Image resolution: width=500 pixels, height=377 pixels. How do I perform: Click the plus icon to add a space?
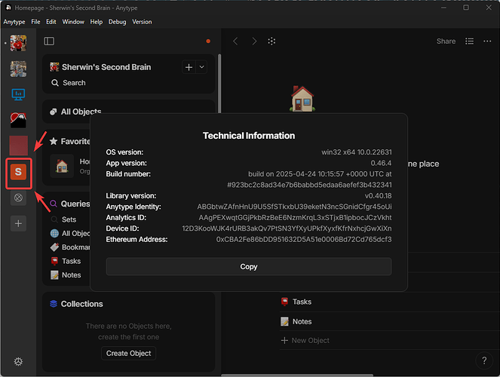tap(18, 223)
